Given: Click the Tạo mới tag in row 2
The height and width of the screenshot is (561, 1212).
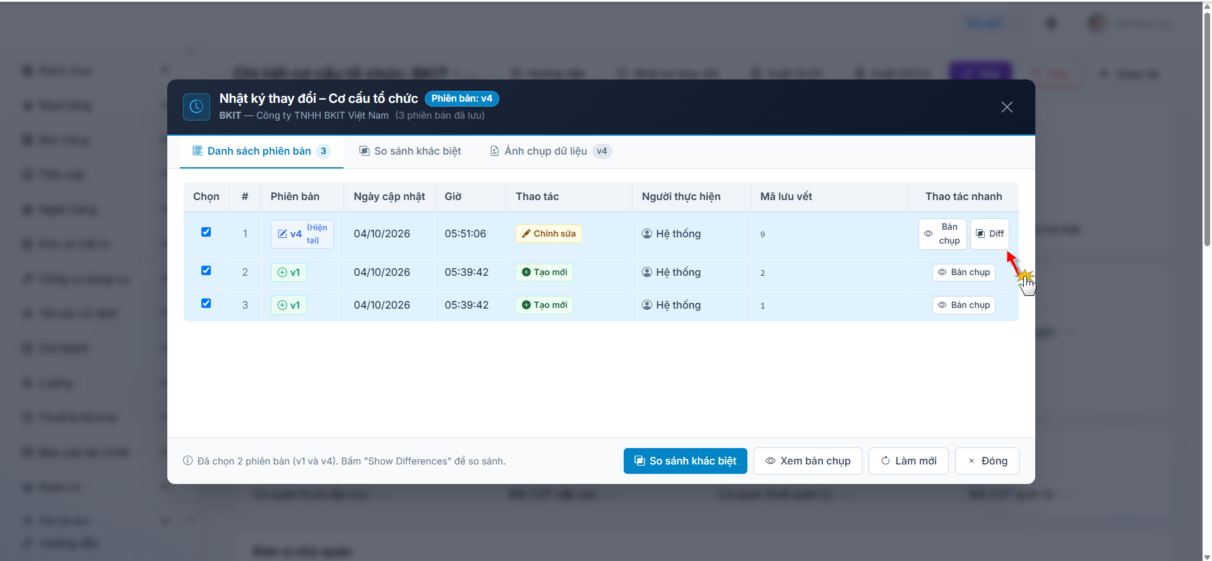Looking at the screenshot, I should 544,273.
